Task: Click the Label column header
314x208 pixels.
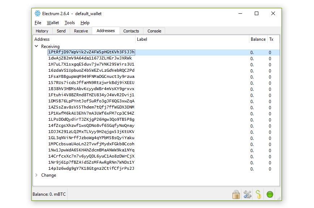Action: (192, 39)
